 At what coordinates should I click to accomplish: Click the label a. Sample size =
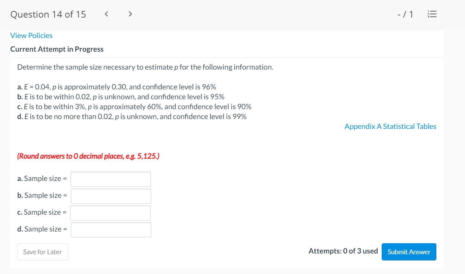click(x=42, y=179)
